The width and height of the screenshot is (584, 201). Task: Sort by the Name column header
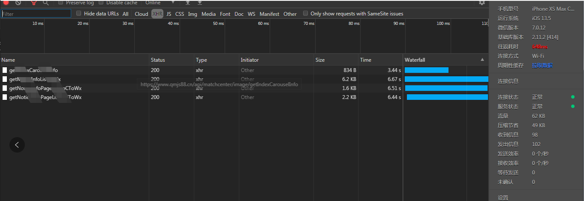[x=75, y=60]
